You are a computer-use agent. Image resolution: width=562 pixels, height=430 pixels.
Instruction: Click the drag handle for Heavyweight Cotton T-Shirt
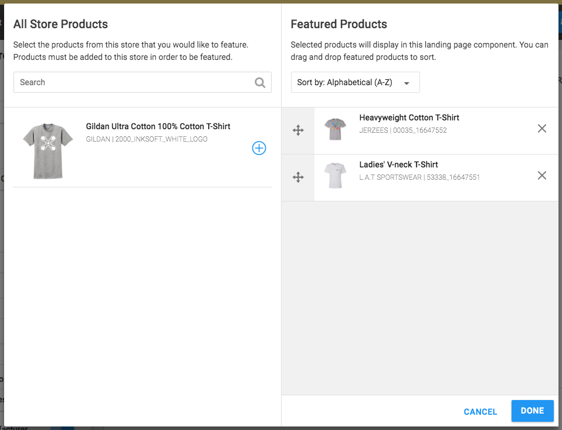pyautogui.click(x=298, y=130)
